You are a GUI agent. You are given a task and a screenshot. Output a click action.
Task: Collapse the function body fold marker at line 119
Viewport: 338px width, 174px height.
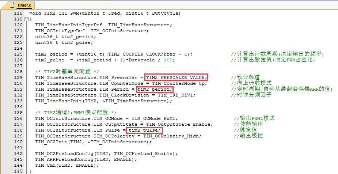coord(27,19)
